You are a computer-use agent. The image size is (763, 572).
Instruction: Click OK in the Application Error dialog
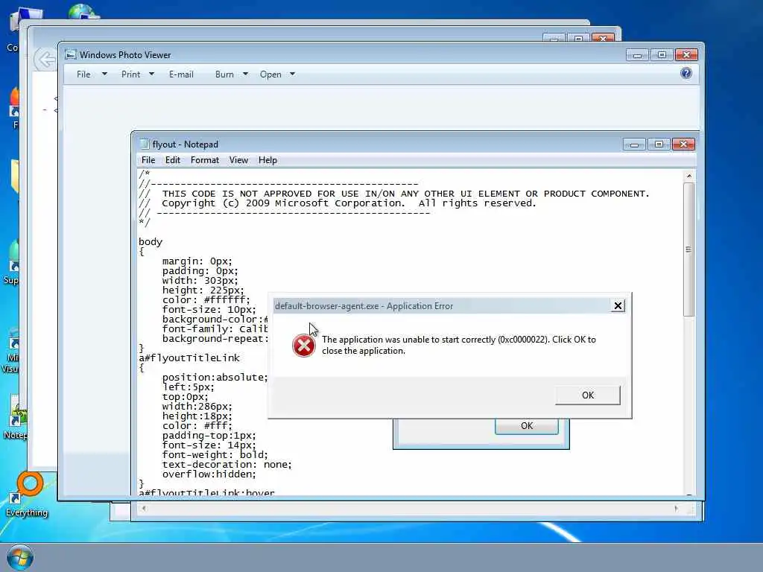click(587, 395)
